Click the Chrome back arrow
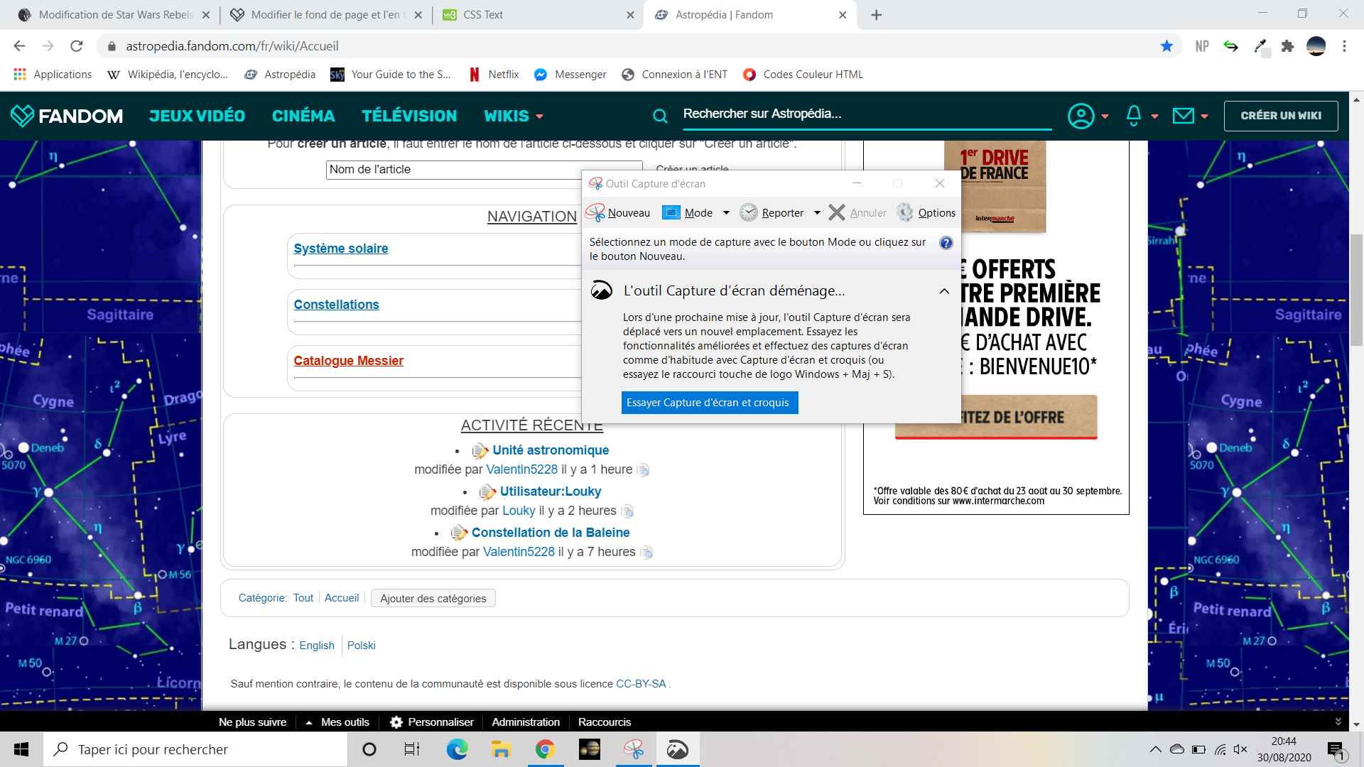 [19, 46]
